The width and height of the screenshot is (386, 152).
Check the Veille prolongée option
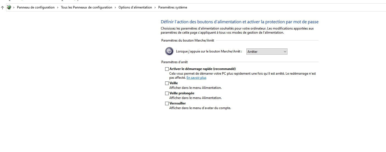[x=167, y=93]
